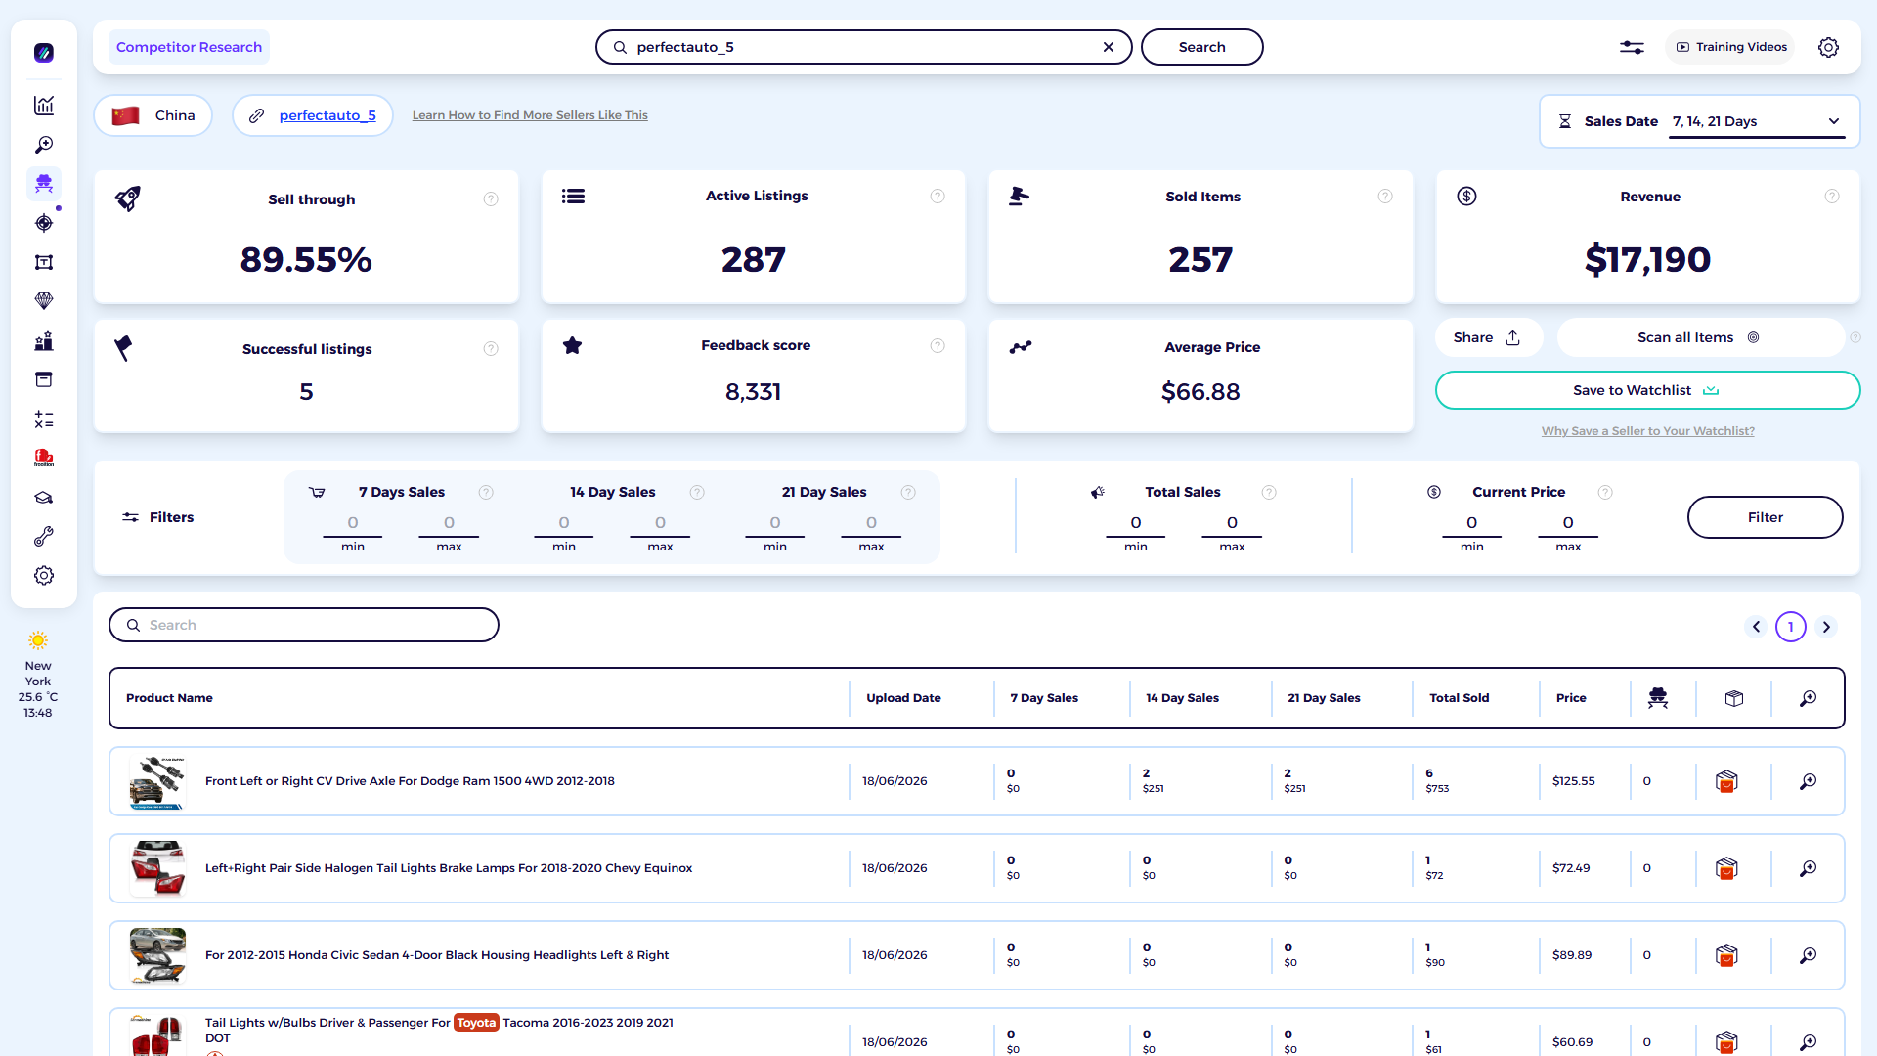Click Save to Watchlist
The image size is (1877, 1056).
[1647, 390]
